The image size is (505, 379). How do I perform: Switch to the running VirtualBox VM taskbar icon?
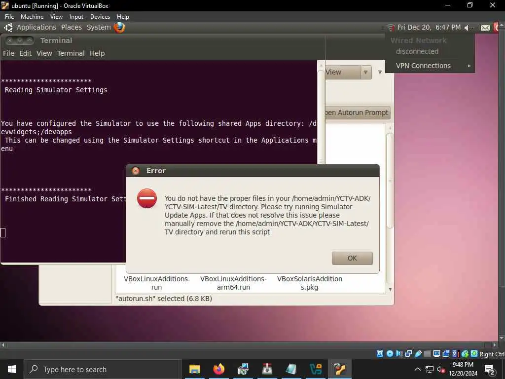[340, 369]
